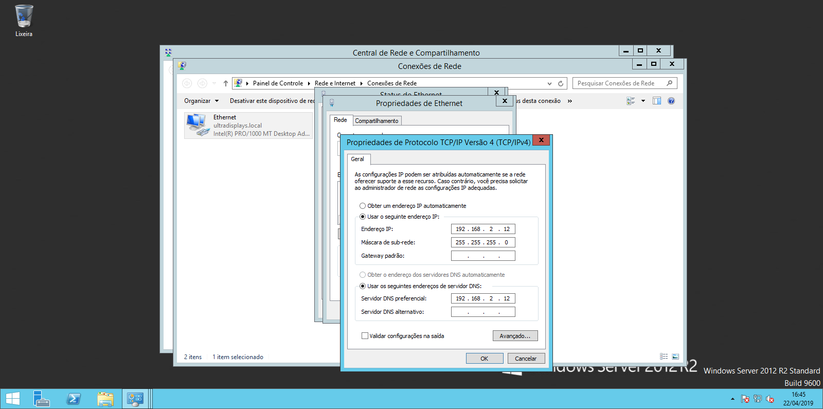Select Usar o seguinte endereço IP
This screenshot has height=409, width=823.
[x=363, y=217]
